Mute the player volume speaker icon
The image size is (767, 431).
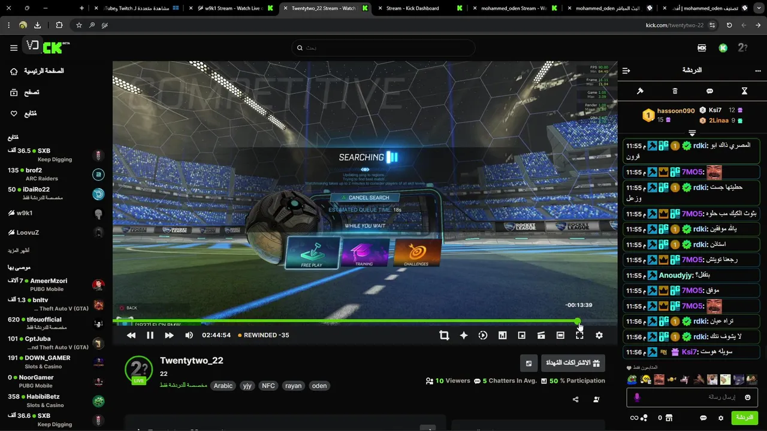coord(189,335)
